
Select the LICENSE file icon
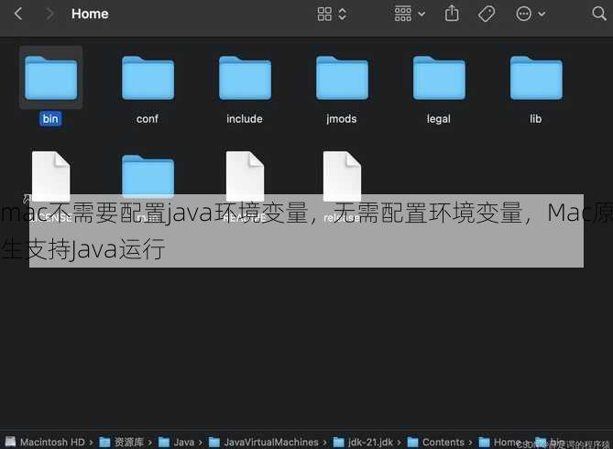50,176
